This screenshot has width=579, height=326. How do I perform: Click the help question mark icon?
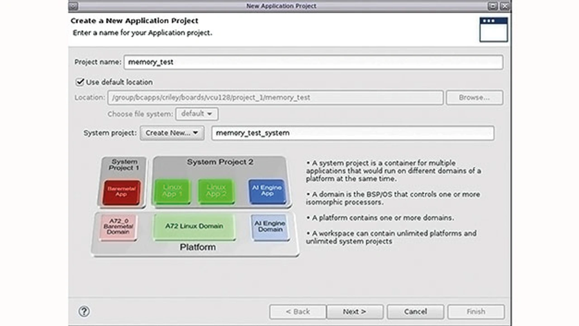click(84, 311)
